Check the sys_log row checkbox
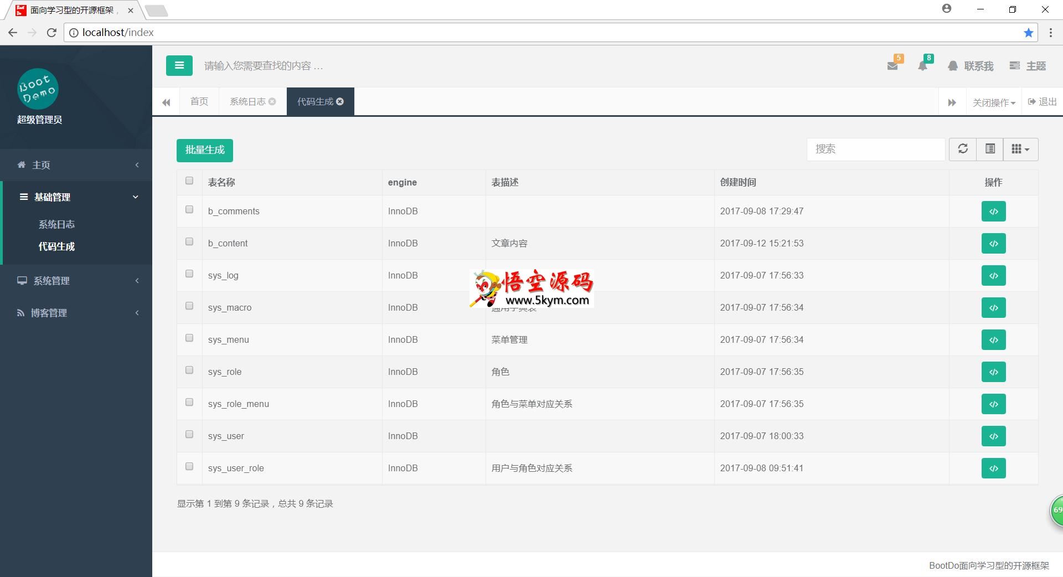 click(189, 274)
